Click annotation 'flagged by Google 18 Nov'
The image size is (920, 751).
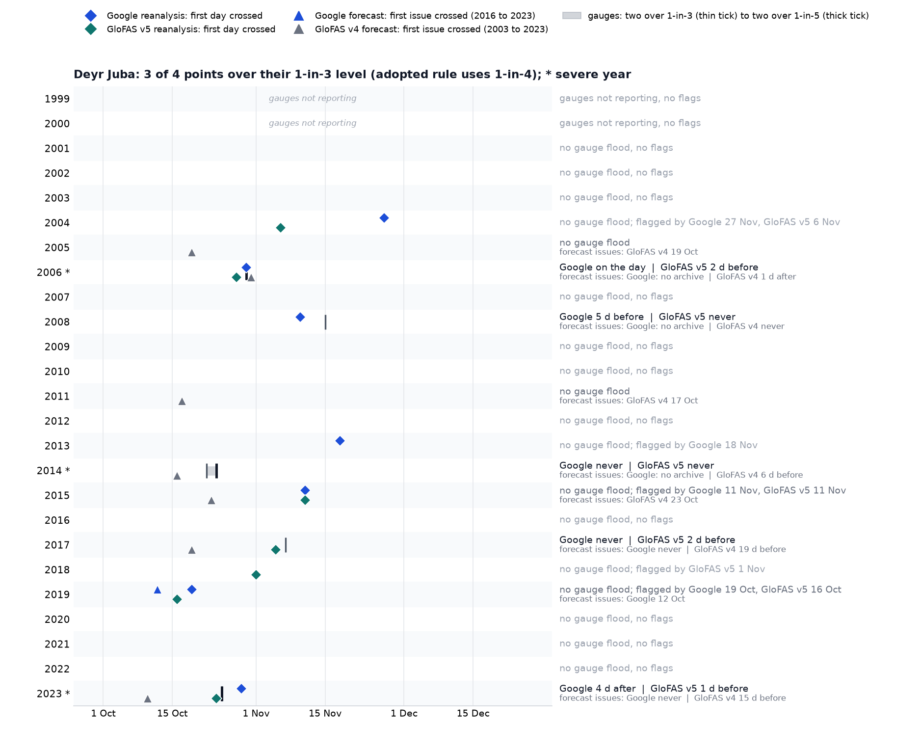click(697, 445)
